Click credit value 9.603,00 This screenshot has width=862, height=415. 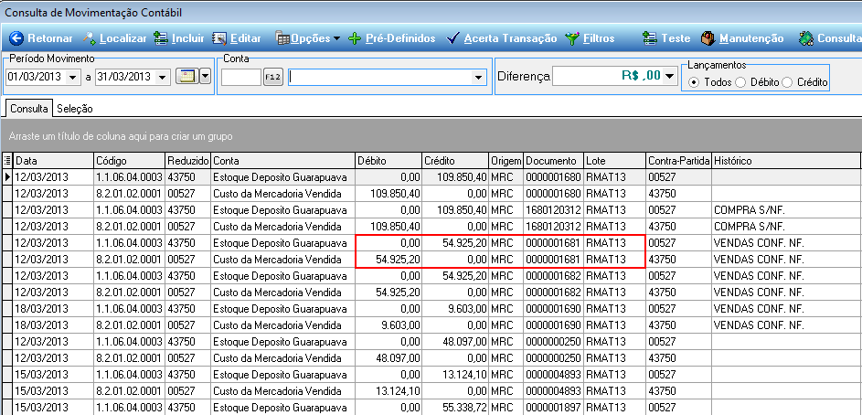[455, 308]
